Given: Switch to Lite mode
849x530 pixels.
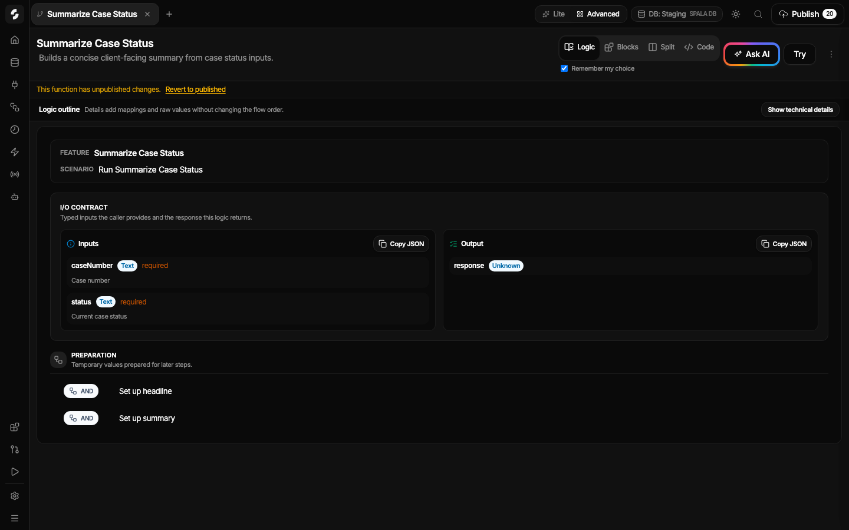Looking at the screenshot, I should click(x=554, y=14).
